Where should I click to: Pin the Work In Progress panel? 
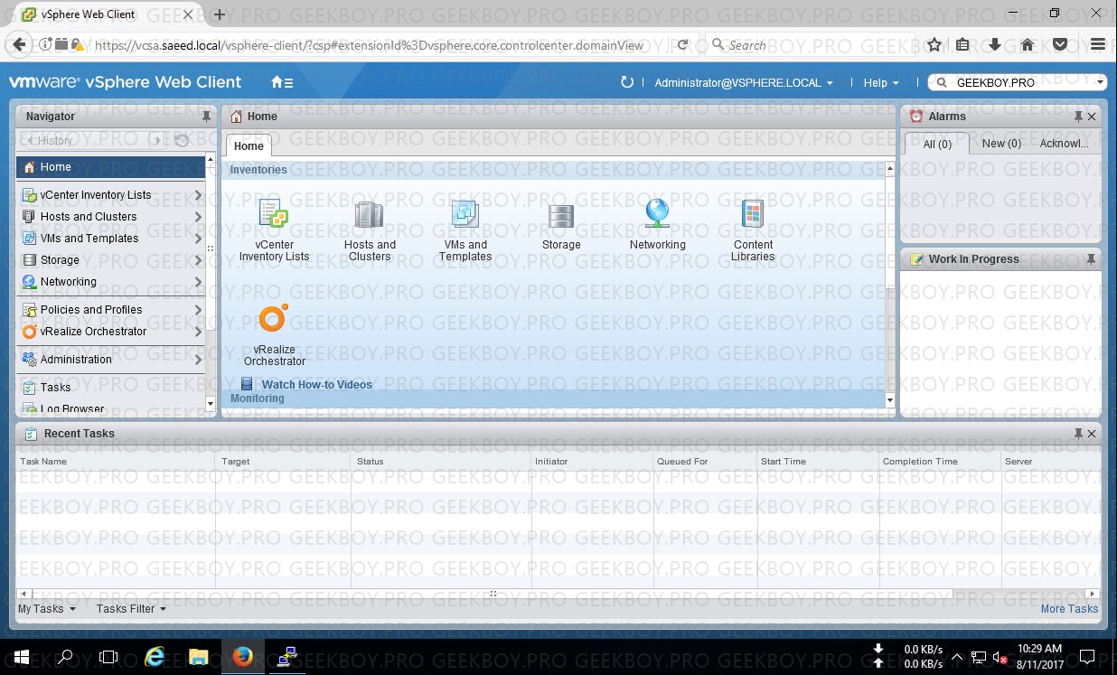(1091, 259)
